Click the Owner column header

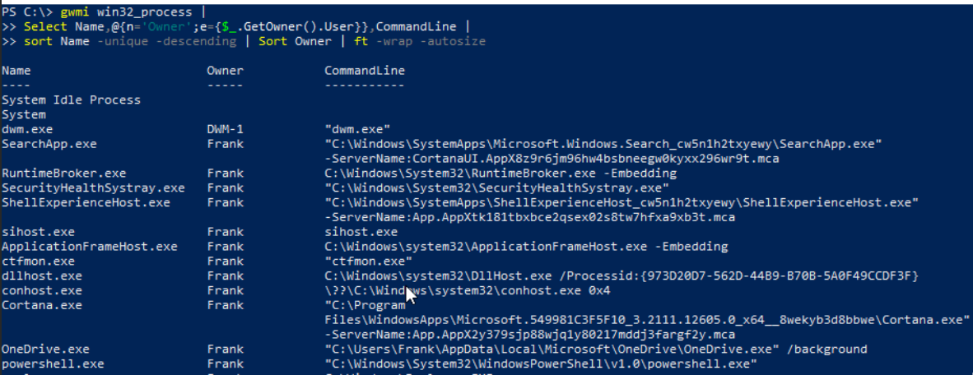(x=225, y=72)
